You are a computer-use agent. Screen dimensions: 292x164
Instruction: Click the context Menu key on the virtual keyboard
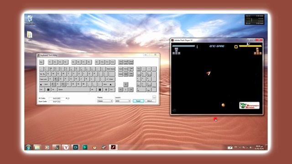pos(106,90)
